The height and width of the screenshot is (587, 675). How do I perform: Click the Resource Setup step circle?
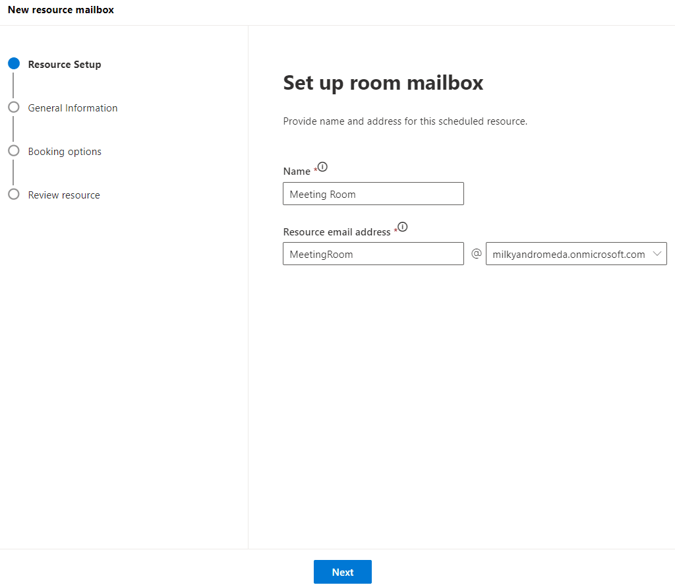pos(14,63)
